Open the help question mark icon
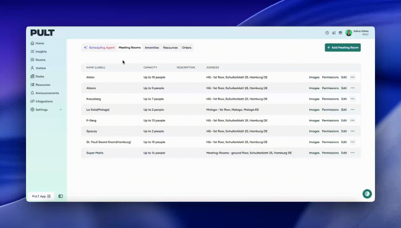This screenshot has height=228, width=401. click(x=327, y=33)
